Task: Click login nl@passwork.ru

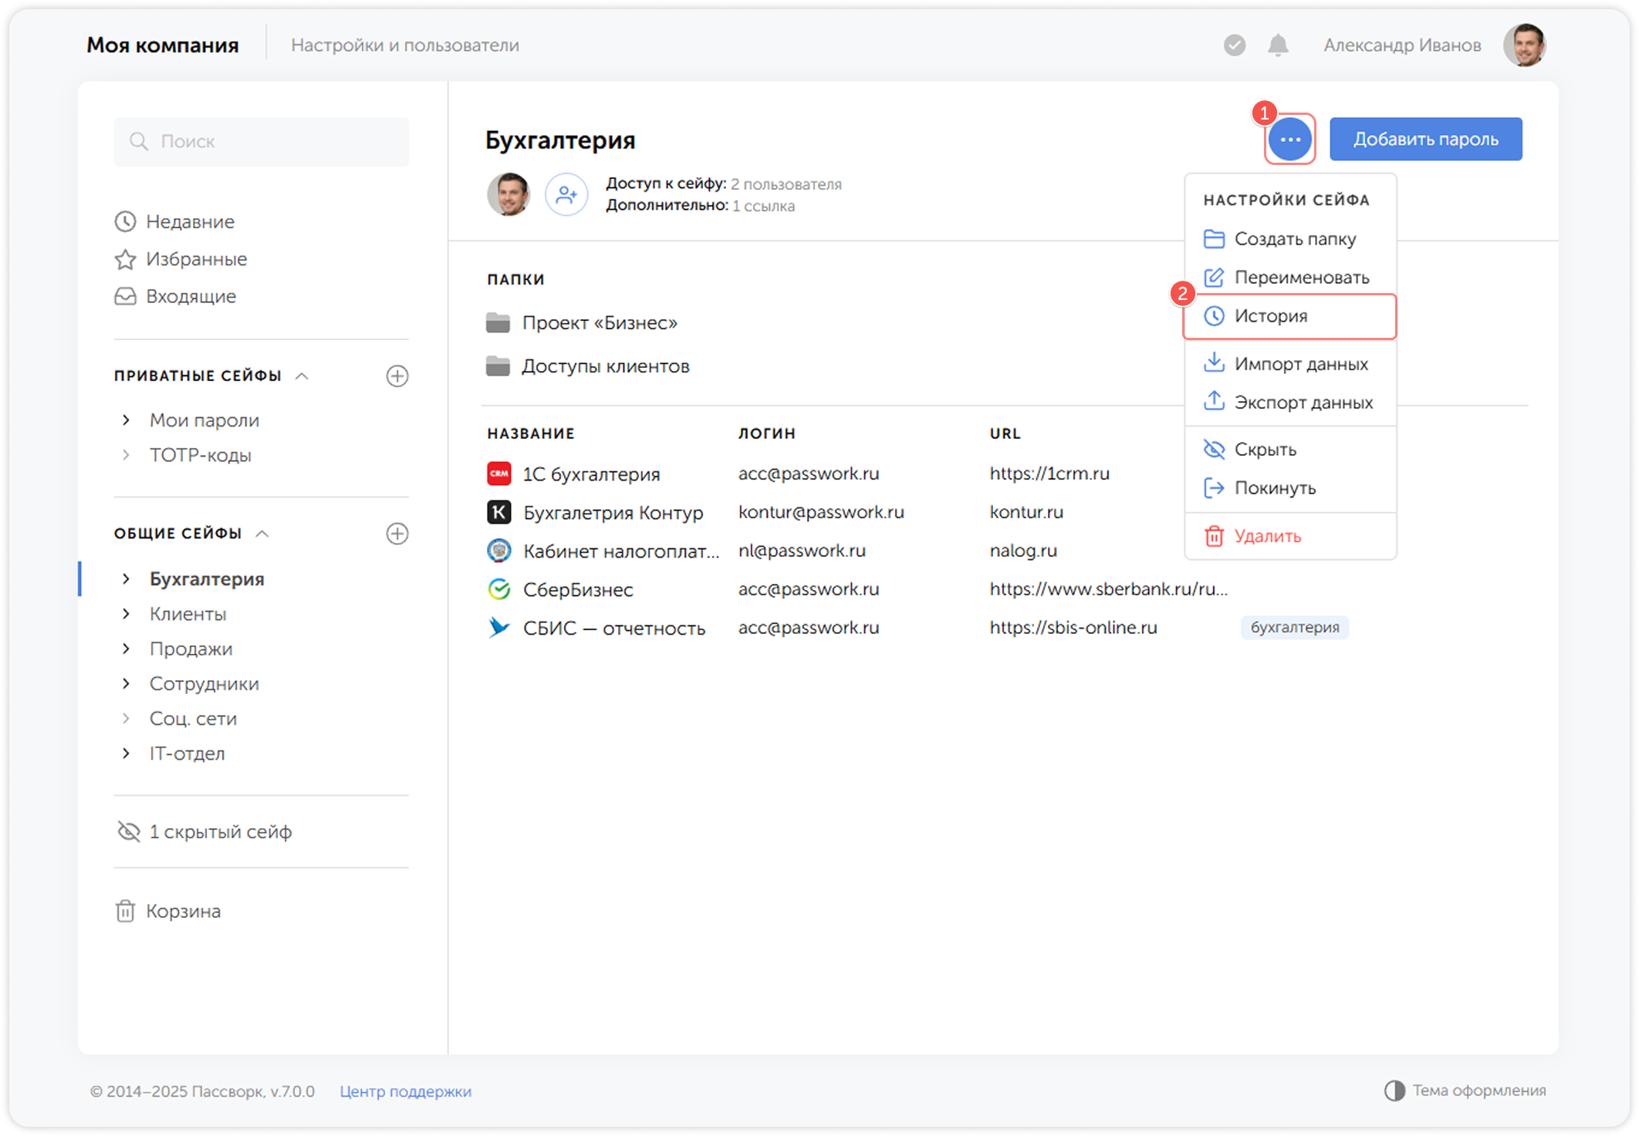Action: (802, 551)
